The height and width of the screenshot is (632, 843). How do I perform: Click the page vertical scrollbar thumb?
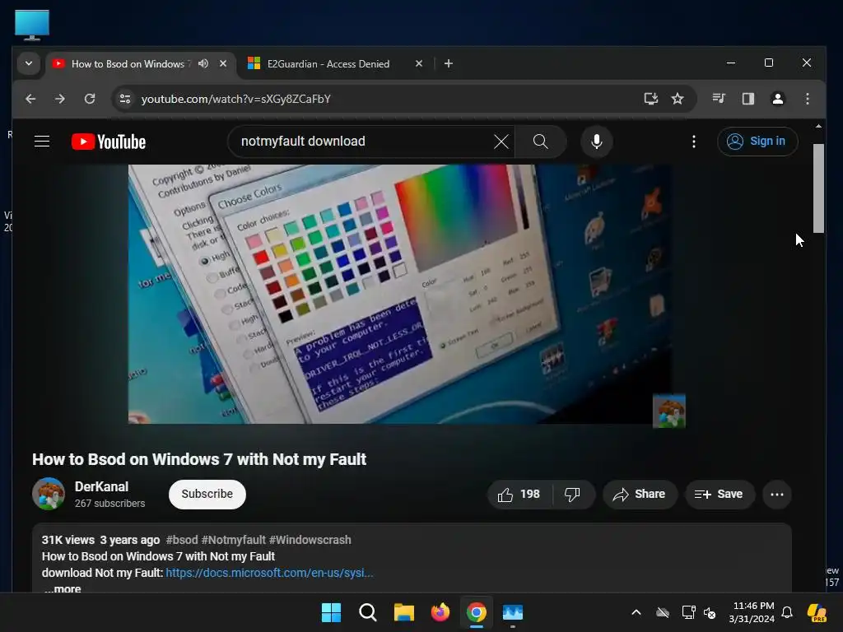[x=818, y=188]
